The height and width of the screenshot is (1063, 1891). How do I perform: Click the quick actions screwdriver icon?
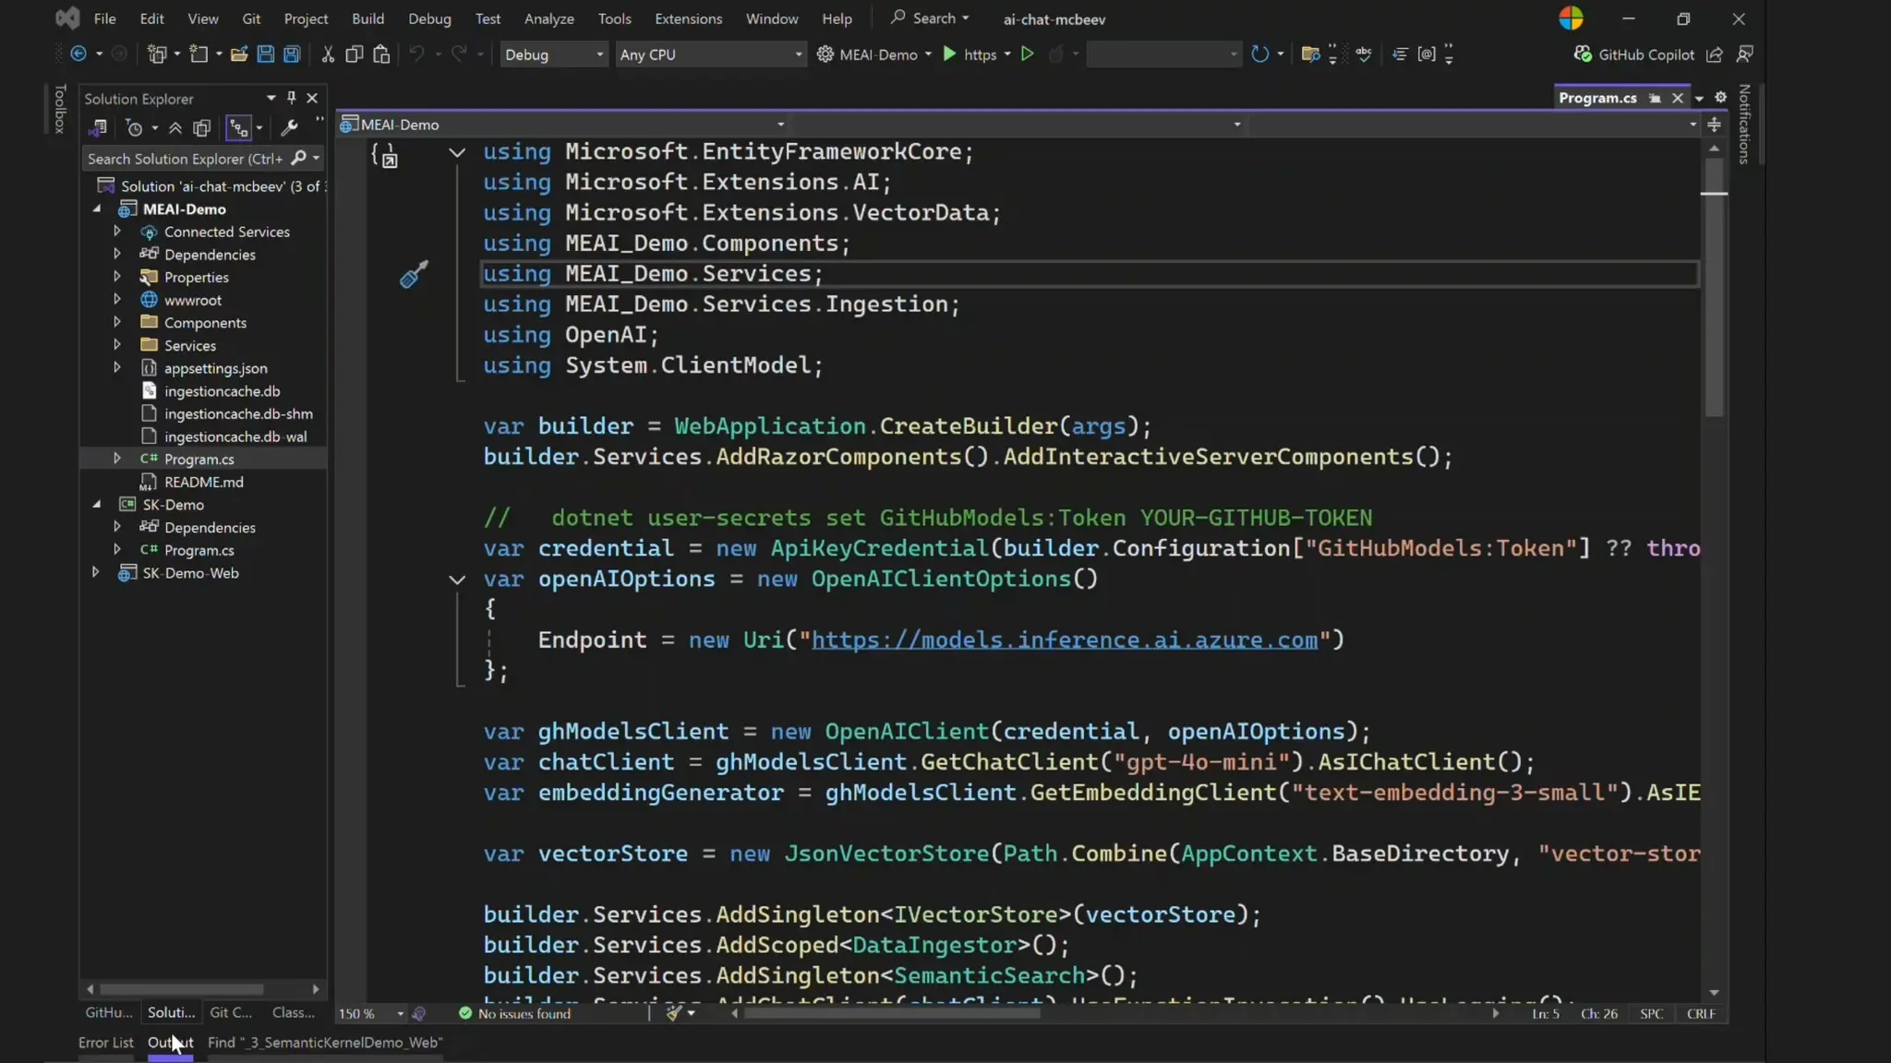pos(414,274)
